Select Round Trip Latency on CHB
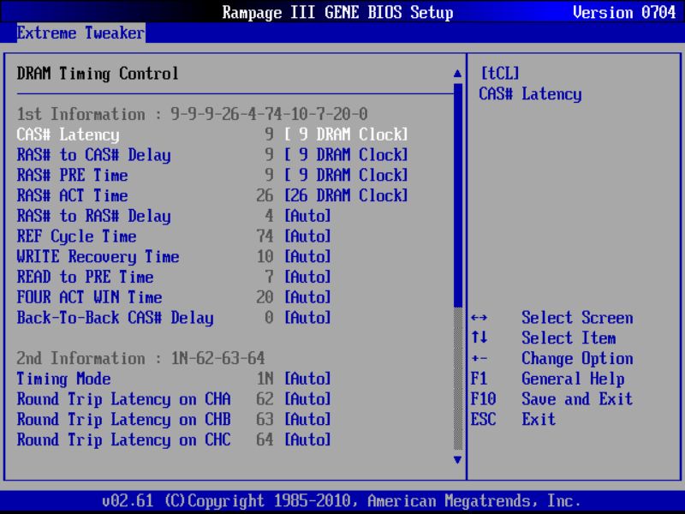The height and width of the screenshot is (514, 685). click(x=123, y=420)
